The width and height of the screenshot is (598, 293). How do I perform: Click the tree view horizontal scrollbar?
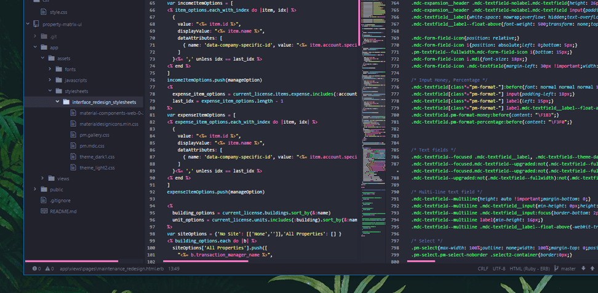point(72,262)
